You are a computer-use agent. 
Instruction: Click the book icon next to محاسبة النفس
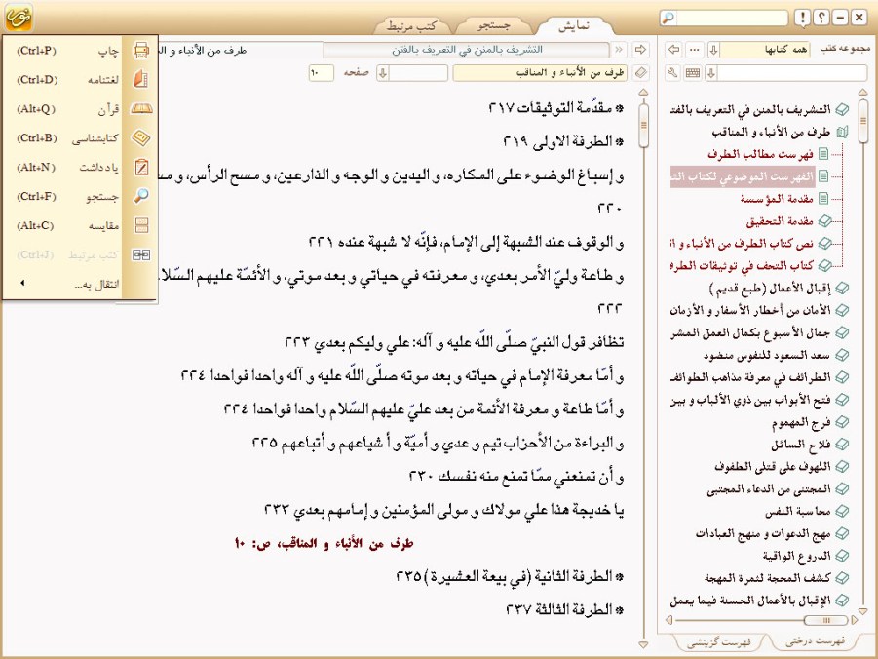(x=841, y=512)
